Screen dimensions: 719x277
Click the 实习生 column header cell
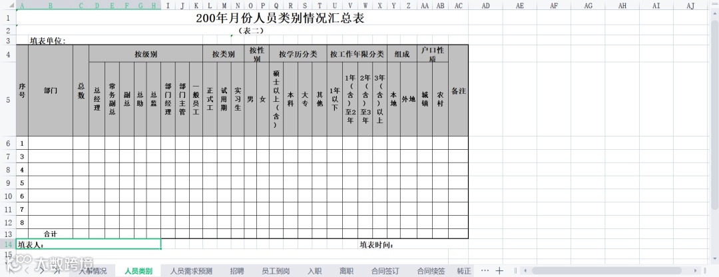pyautogui.click(x=238, y=99)
